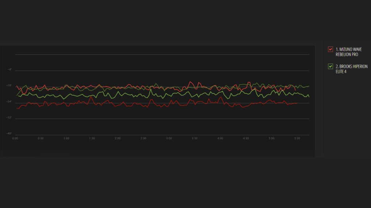Click the -32° value on the vertical axis
This screenshot has width=371, height=208.
[x=9, y=118]
